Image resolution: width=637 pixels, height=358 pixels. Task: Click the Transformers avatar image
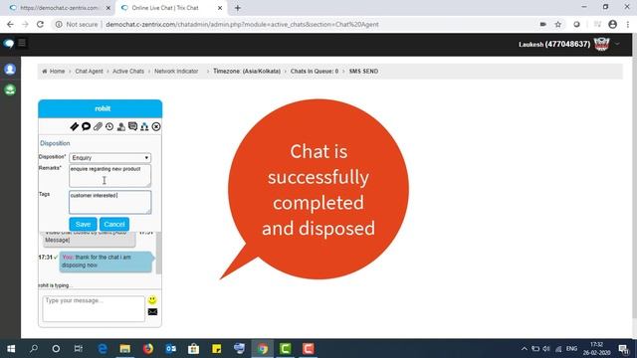point(601,44)
